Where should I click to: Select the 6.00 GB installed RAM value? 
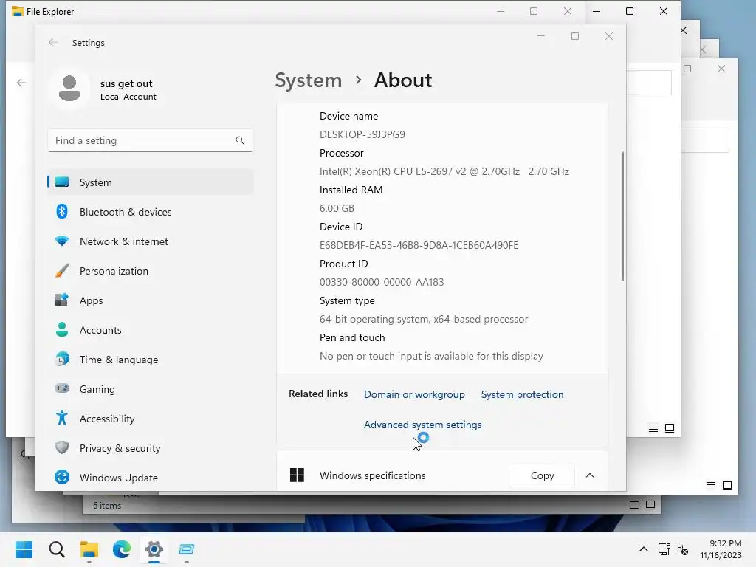[337, 208]
